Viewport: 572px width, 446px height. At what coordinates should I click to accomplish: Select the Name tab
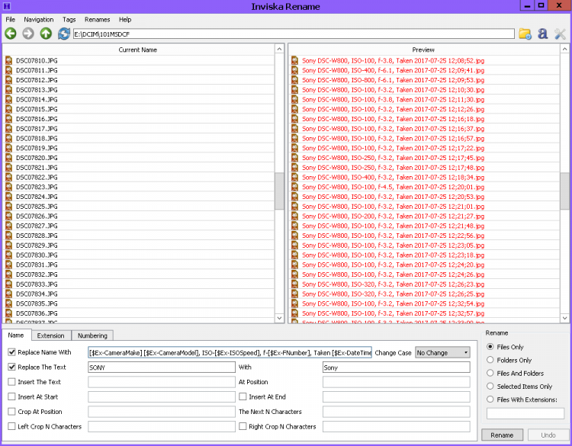[x=16, y=335]
